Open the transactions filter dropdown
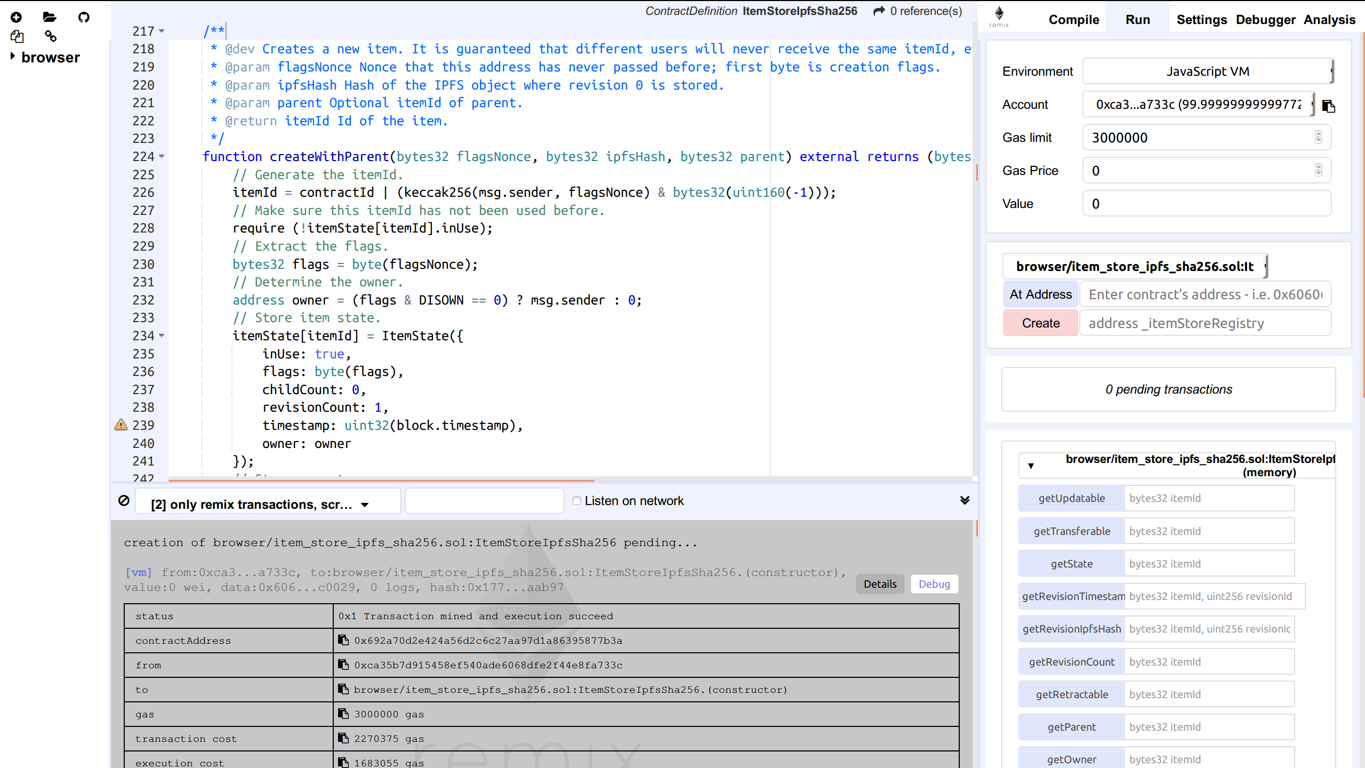1365x768 pixels. pyautogui.click(x=267, y=504)
